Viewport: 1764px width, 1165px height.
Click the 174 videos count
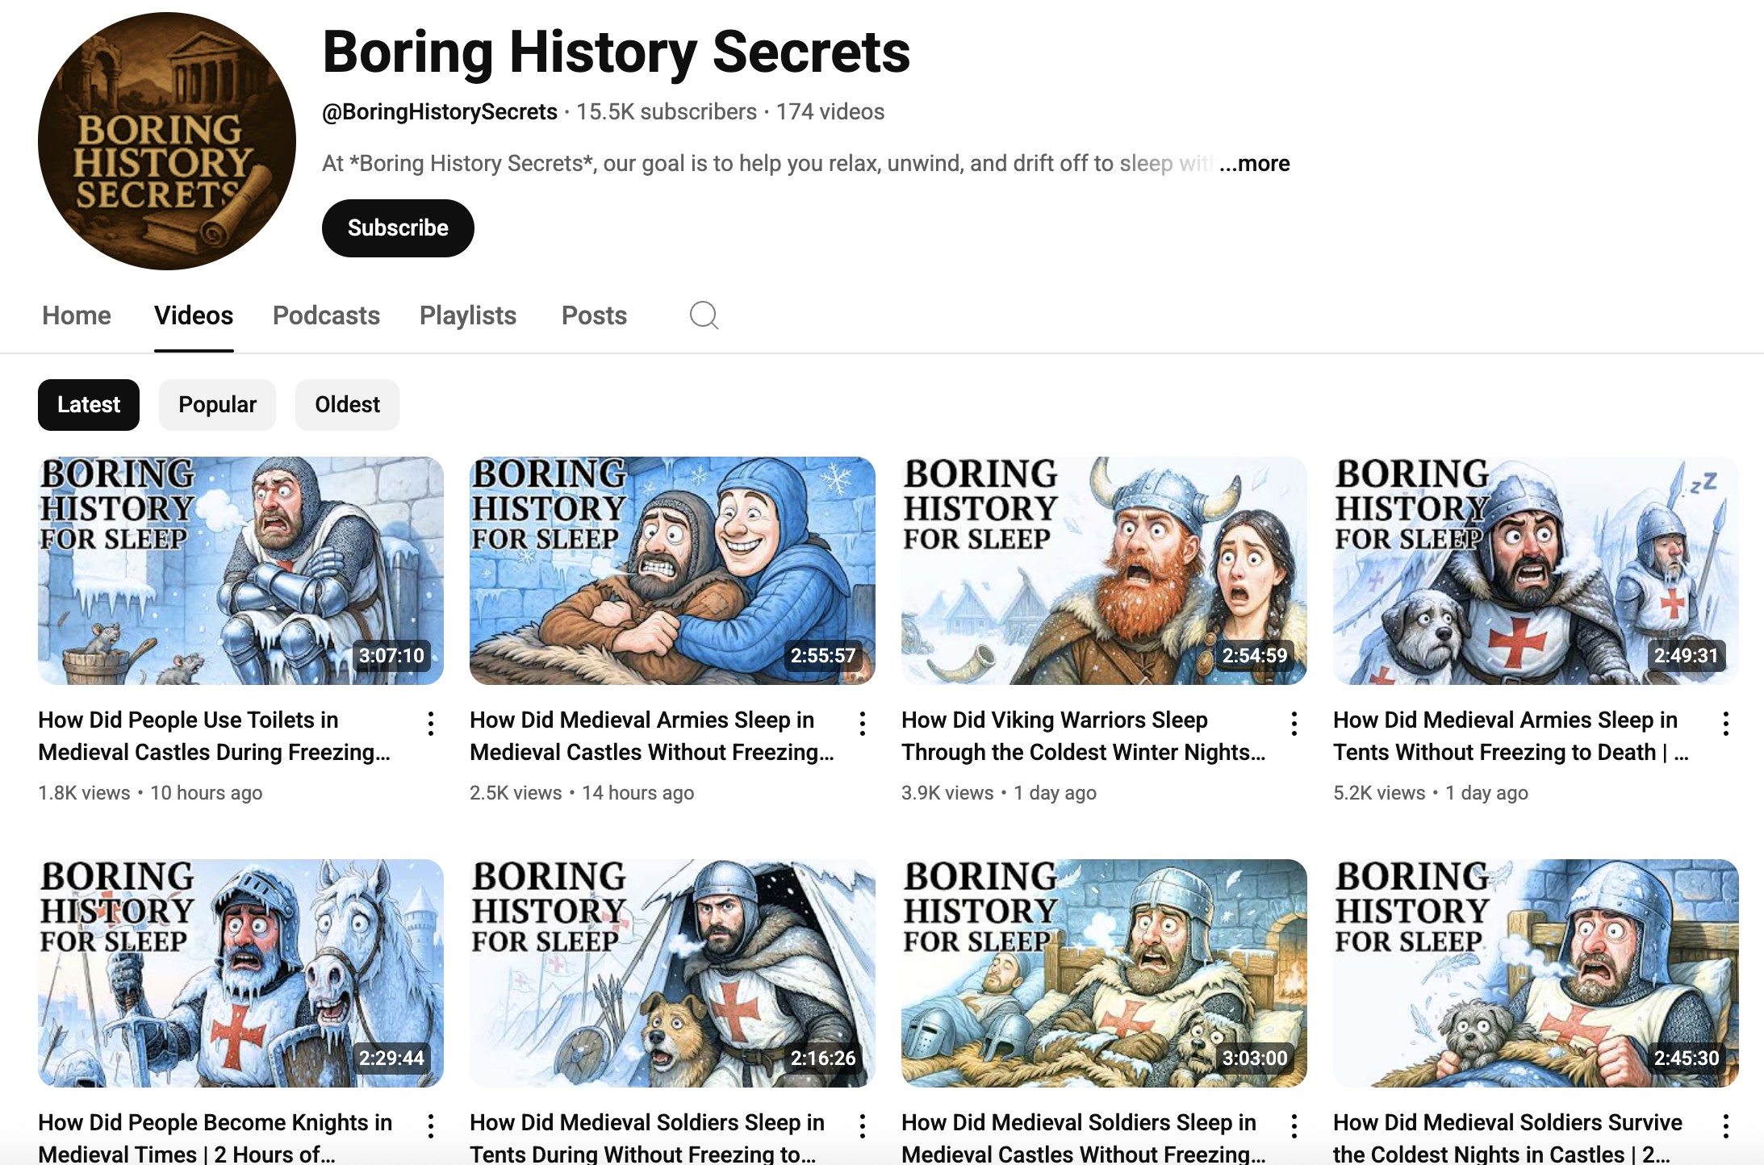[x=830, y=112]
